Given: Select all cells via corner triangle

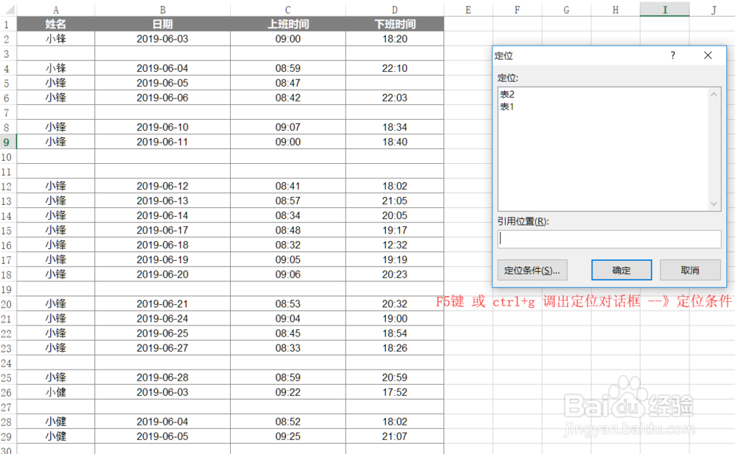Looking at the screenshot, I should (x=8, y=9).
